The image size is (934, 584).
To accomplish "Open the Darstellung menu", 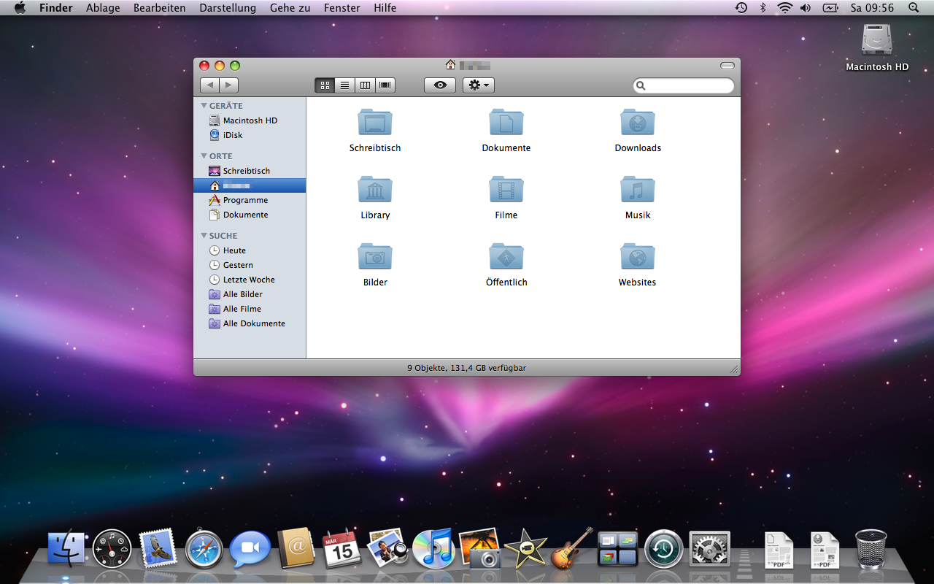I will pyautogui.click(x=228, y=8).
